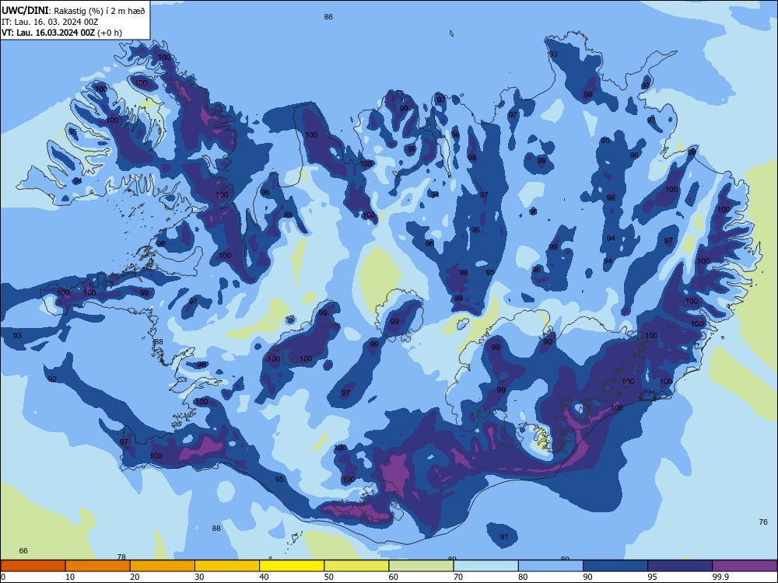Viewport: 778px width, 583px height.
Task: Click the light green 60–70 legend swatch
Action: (x=421, y=566)
